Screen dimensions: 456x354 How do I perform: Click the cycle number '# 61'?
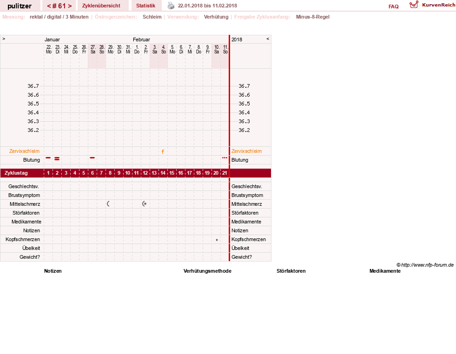coord(59,6)
